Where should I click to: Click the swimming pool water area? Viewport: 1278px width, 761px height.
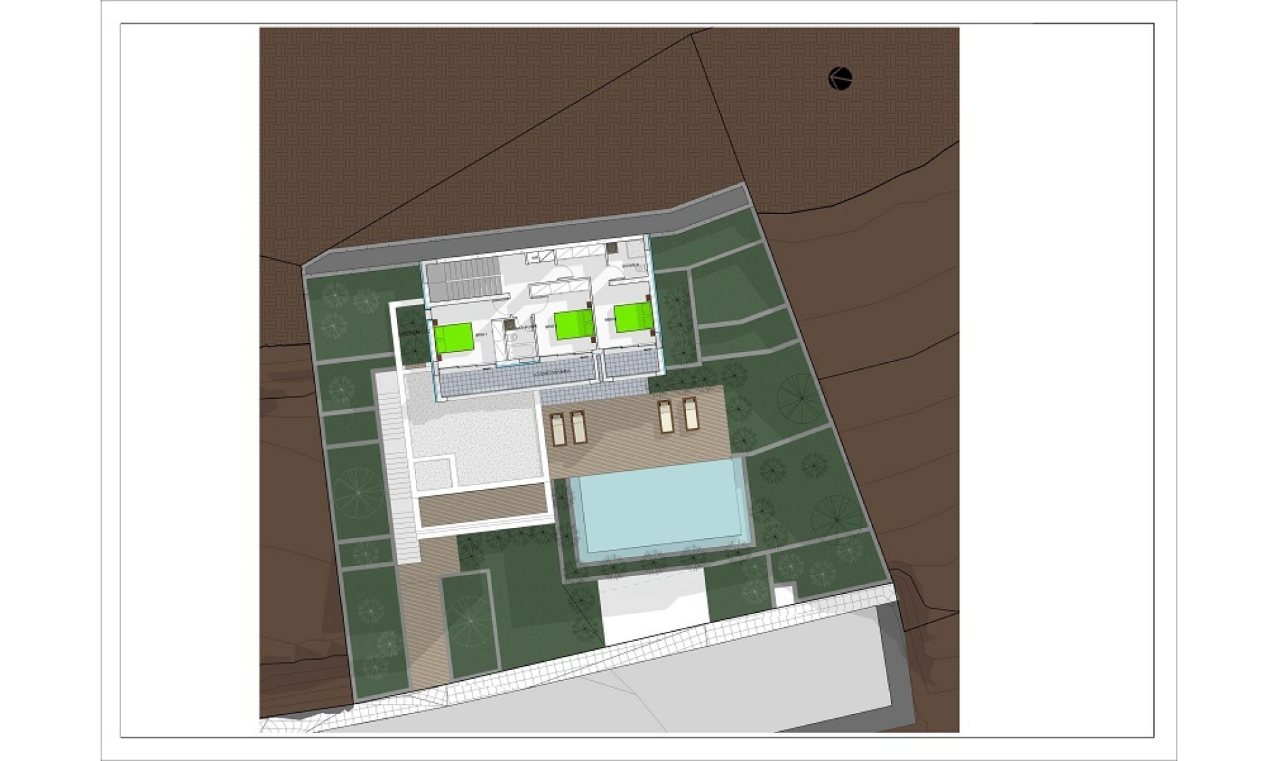[x=656, y=504]
